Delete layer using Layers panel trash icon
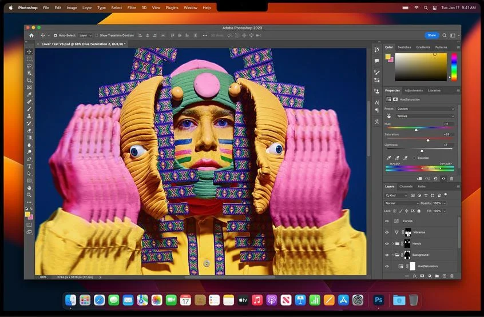 pyautogui.click(x=452, y=276)
